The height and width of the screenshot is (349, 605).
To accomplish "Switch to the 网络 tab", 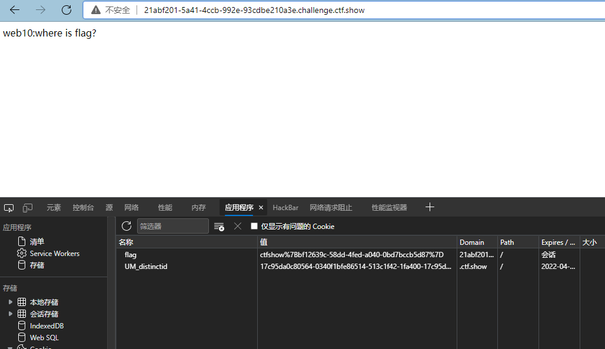I will pos(131,208).
